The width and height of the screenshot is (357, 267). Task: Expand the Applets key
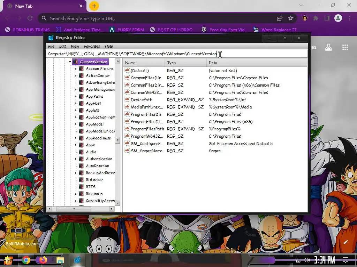76,110
